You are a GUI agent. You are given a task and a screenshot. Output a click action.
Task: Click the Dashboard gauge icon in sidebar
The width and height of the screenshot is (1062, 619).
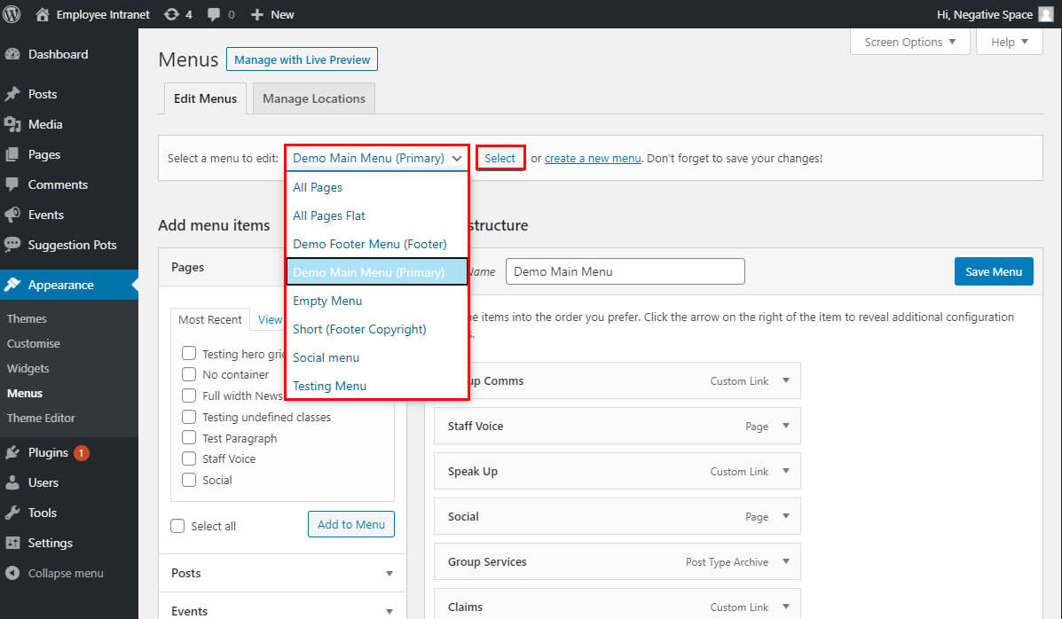(12, 54)
